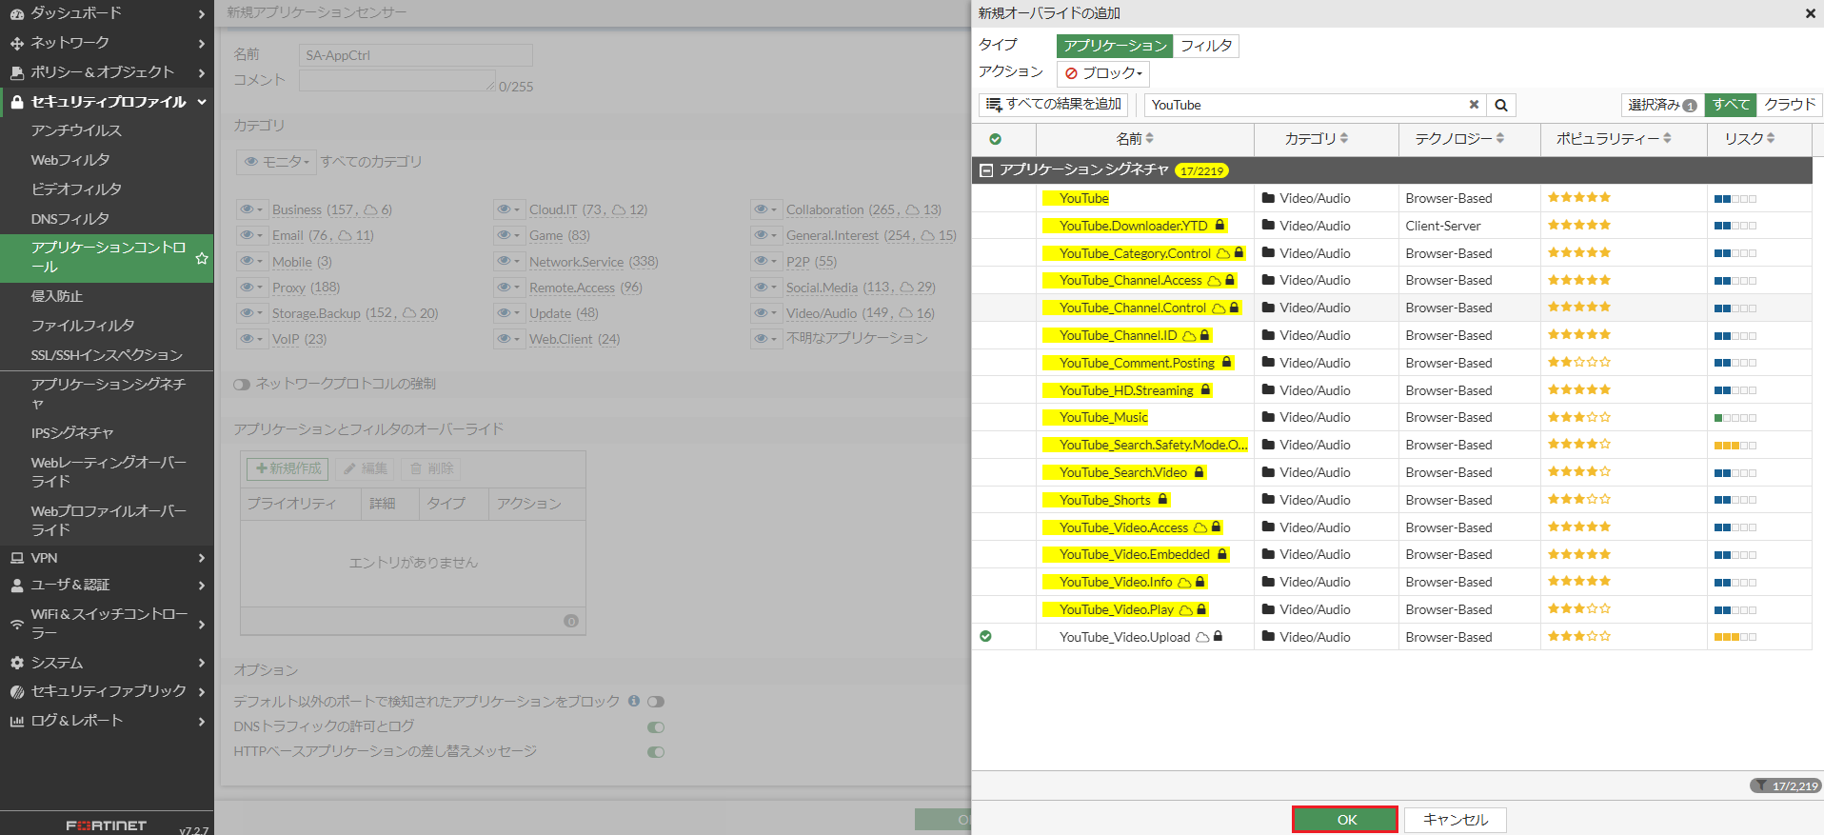The height and width of the screenshot is (835, 1824).
Task: Open the Webフィルタ menu item
Action: tap(70, 160)
